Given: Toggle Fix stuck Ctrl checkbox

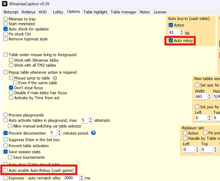Looking at the screenshot, I should 5,34.
